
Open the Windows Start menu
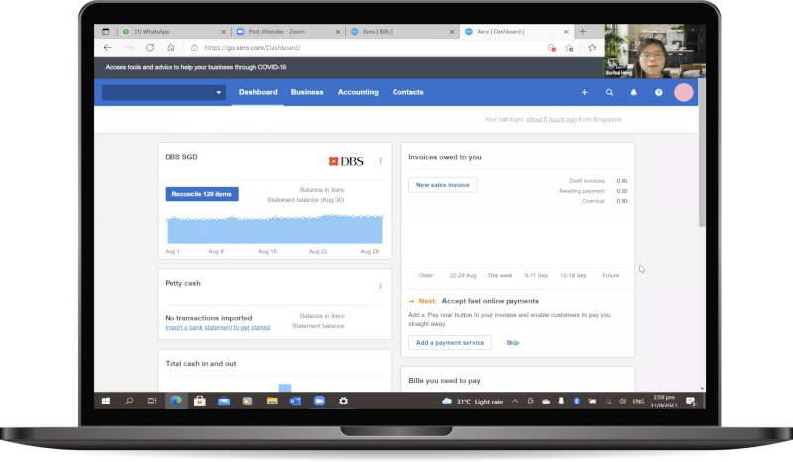click(x=106, y=401)
